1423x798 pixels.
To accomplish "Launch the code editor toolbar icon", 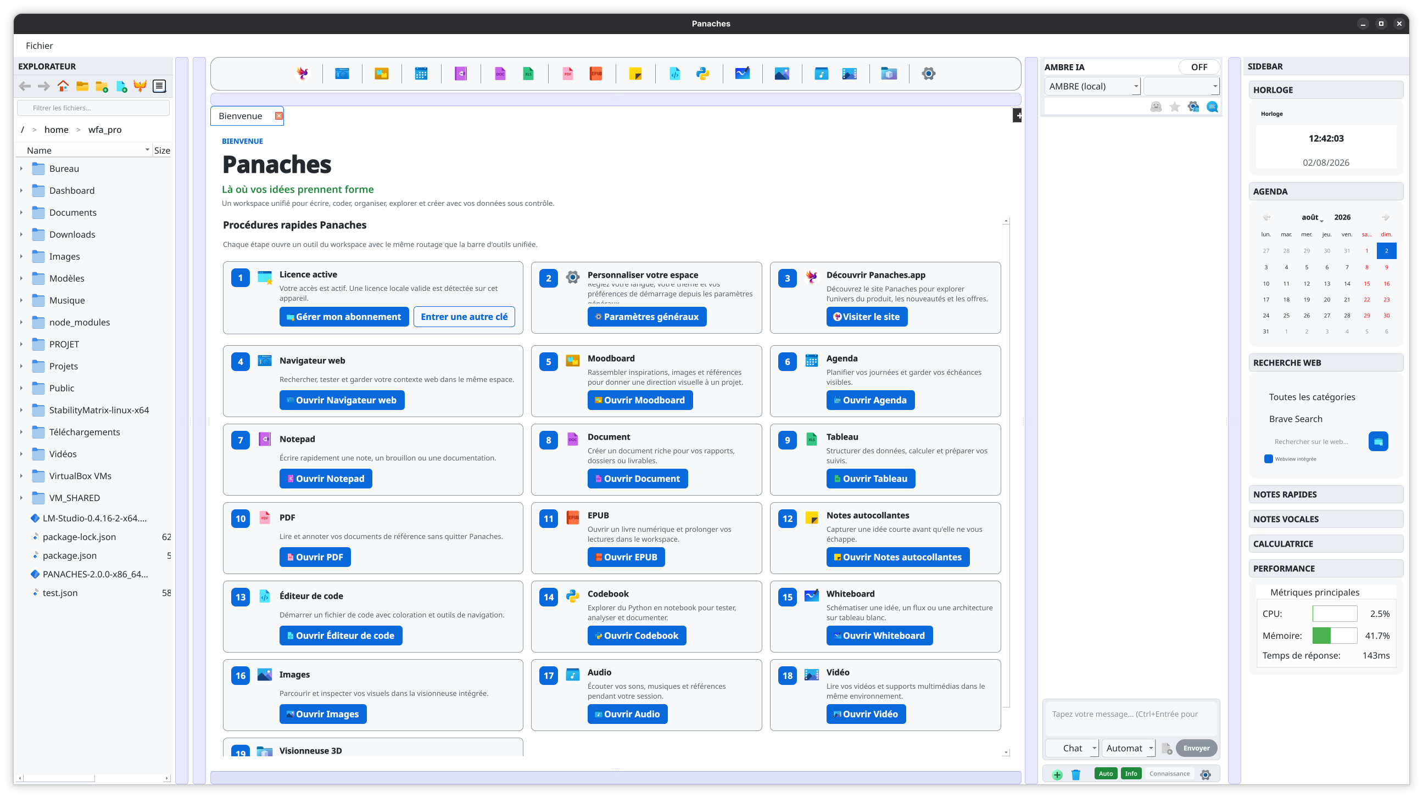I will (x=674, y=74).
